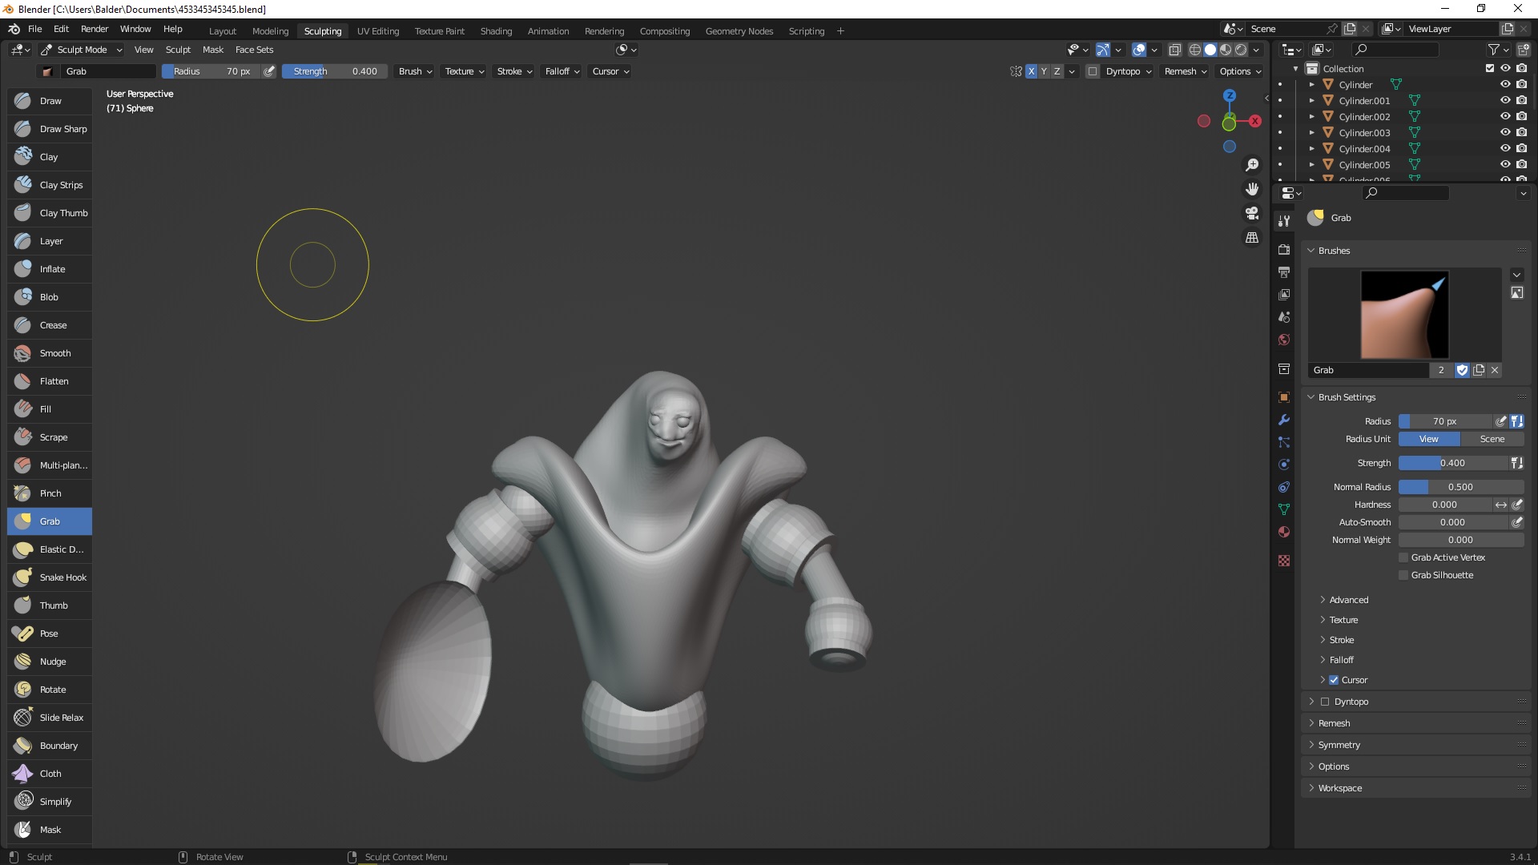The height and width of the screenshot is (865, 1538).
Task: Switch perspective/orthographic grid icon
Action: coord(1252,237)
